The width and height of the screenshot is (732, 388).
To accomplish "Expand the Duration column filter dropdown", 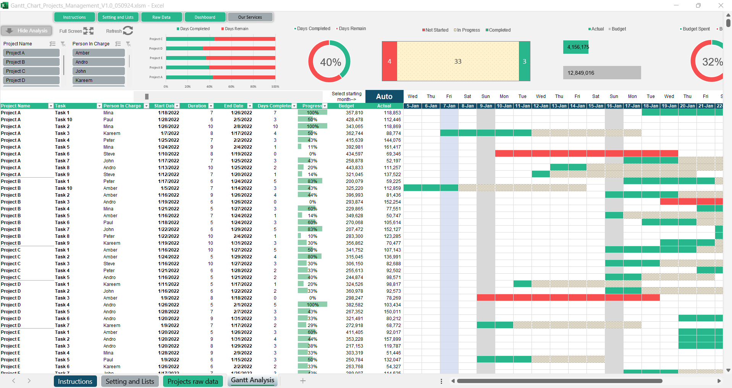I will point(211,106).
